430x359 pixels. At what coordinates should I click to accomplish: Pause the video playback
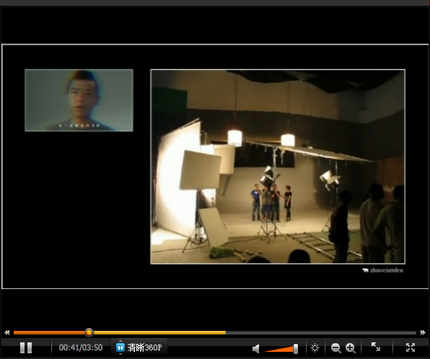click(x=26, y=347)
